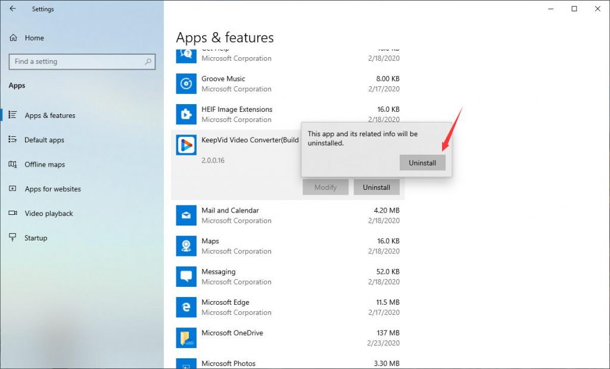Click the Groove Music app icon
The width and height of the screenshot is (610, 369).
[x=186, y=83]
